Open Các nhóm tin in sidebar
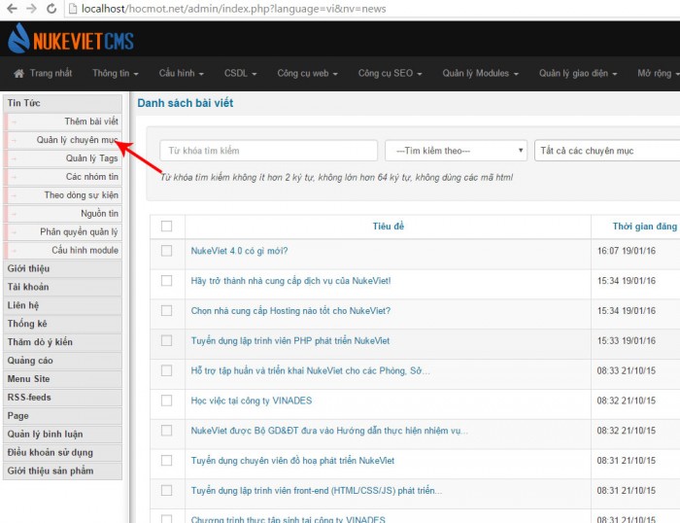This screenshot has width=680, height=523. coord(63,177)
